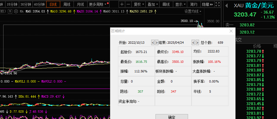Click the MACD:29.437 label

point(51,96)
